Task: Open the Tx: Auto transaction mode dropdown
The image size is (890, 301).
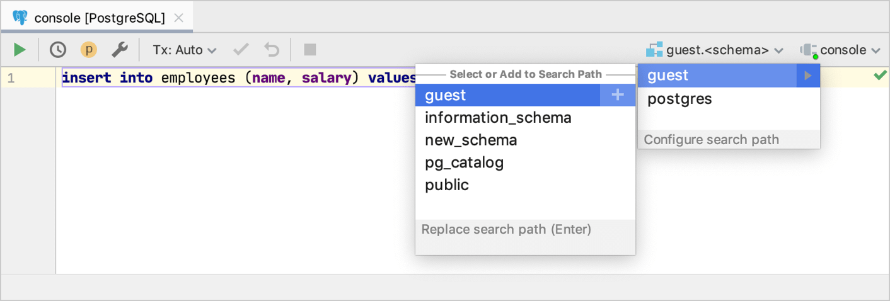Action: tap(185, 50)
